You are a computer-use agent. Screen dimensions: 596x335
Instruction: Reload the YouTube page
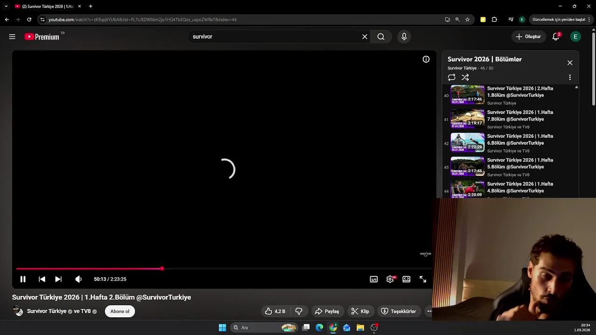[29, 20]
